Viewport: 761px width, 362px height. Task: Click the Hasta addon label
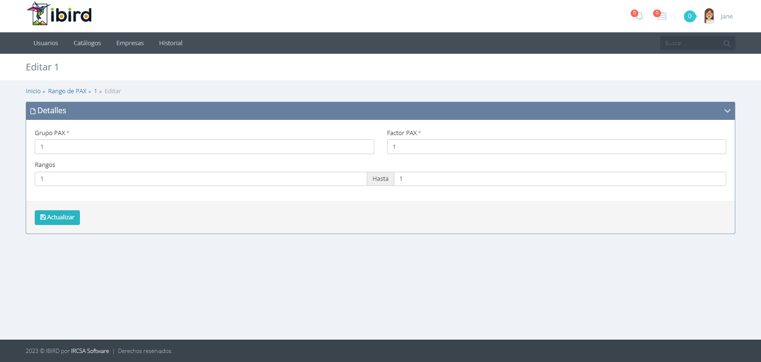click(x=380, y=179)
